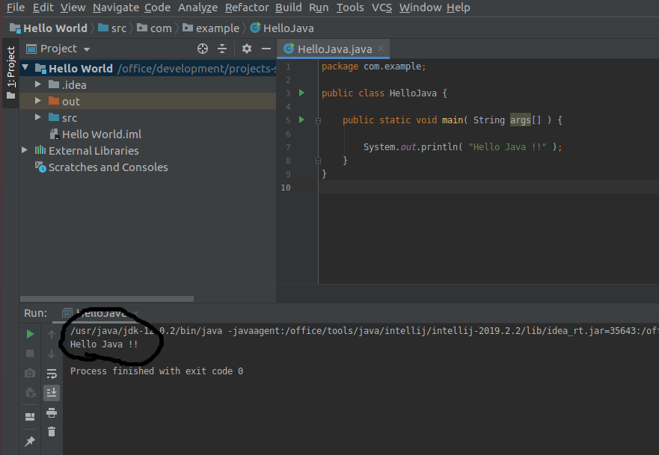This screenshot has height=455, width=659.
Task: Open the Analyze menu
Action: pyautogui.click(x=197, y=7)
